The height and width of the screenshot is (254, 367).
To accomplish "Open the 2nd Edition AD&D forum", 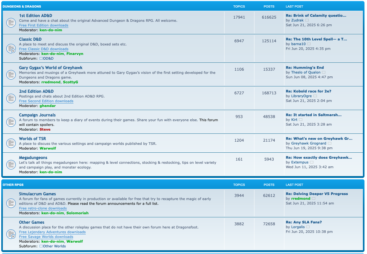I will (x=36, y=92).
